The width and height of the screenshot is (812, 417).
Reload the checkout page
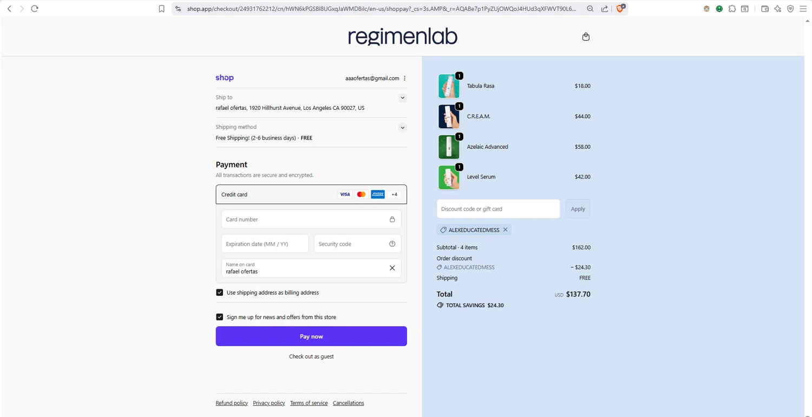pyautogui.click(x=35, y=9)
